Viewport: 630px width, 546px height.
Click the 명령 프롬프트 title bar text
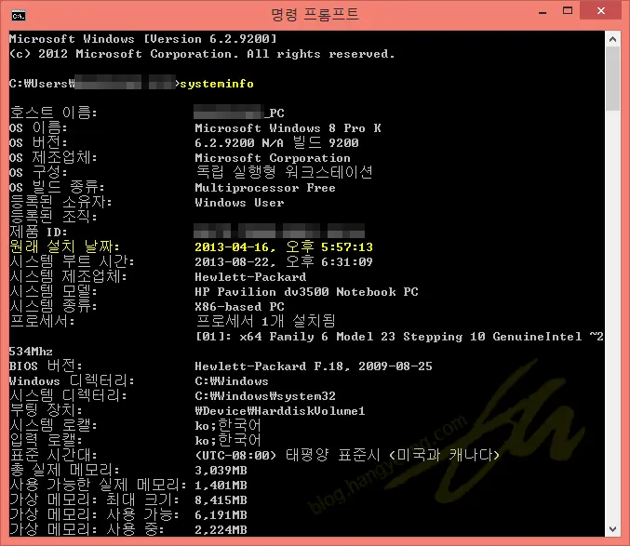pyautogui.click(x=315, y=14)
